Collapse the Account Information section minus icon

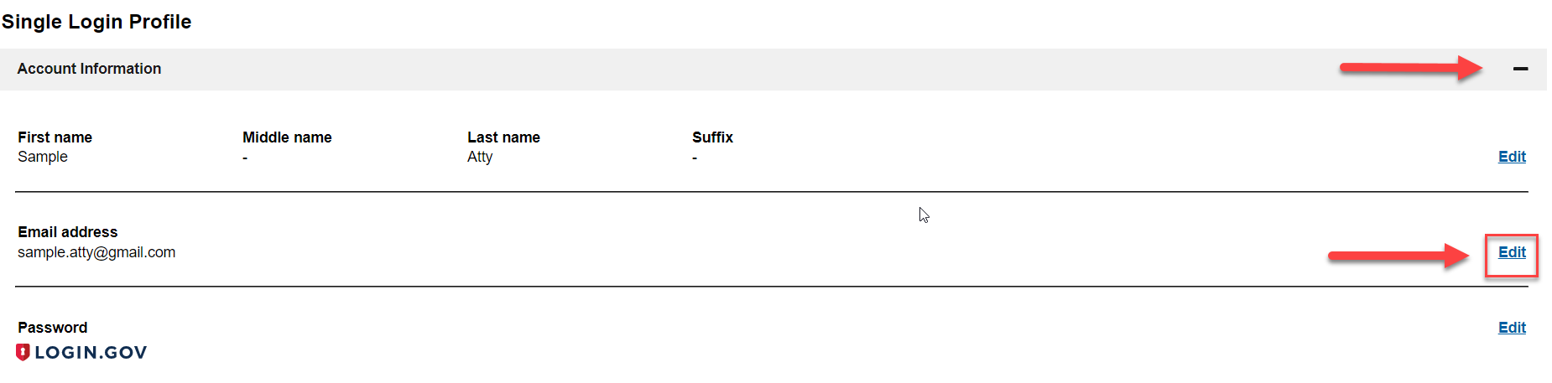(x=1520, y=69)
